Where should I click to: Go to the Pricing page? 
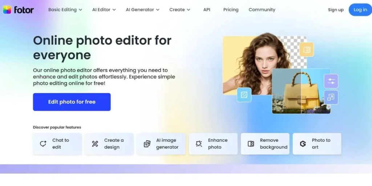[231, 10]
